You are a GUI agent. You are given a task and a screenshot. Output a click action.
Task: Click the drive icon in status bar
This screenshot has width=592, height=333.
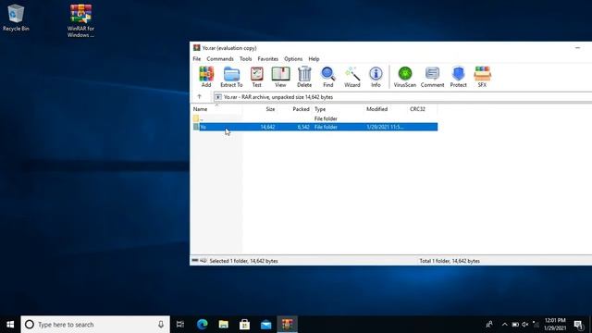tap(195, 261)
